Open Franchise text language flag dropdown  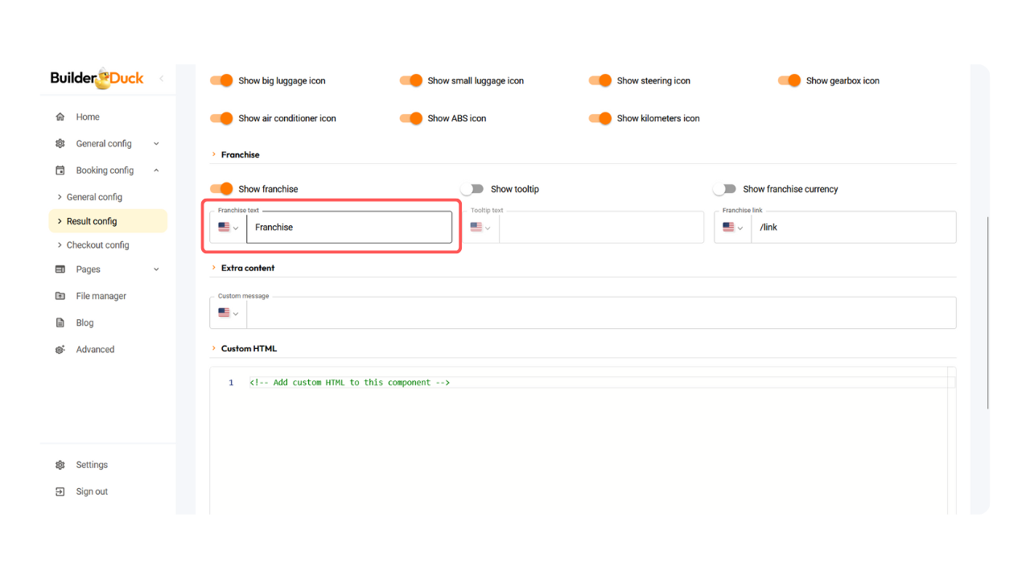pyautogui.click(x=229, y=228)
